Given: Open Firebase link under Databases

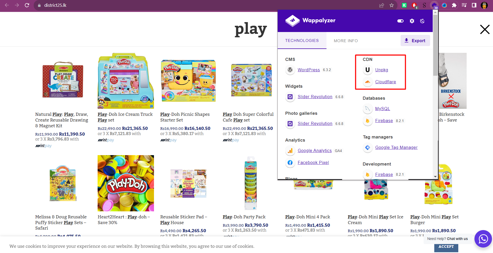Looking at the screenshot, I should click(x=384, y=121).
